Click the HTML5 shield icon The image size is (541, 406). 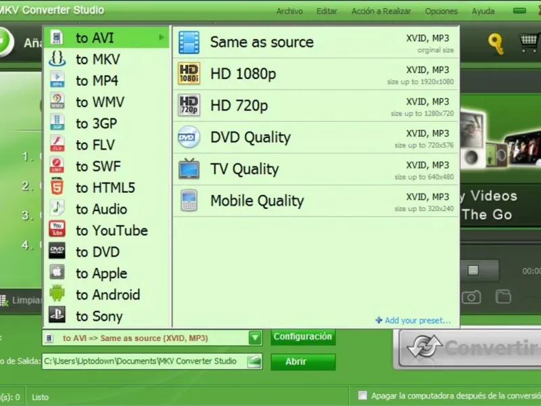click(57, 187)
